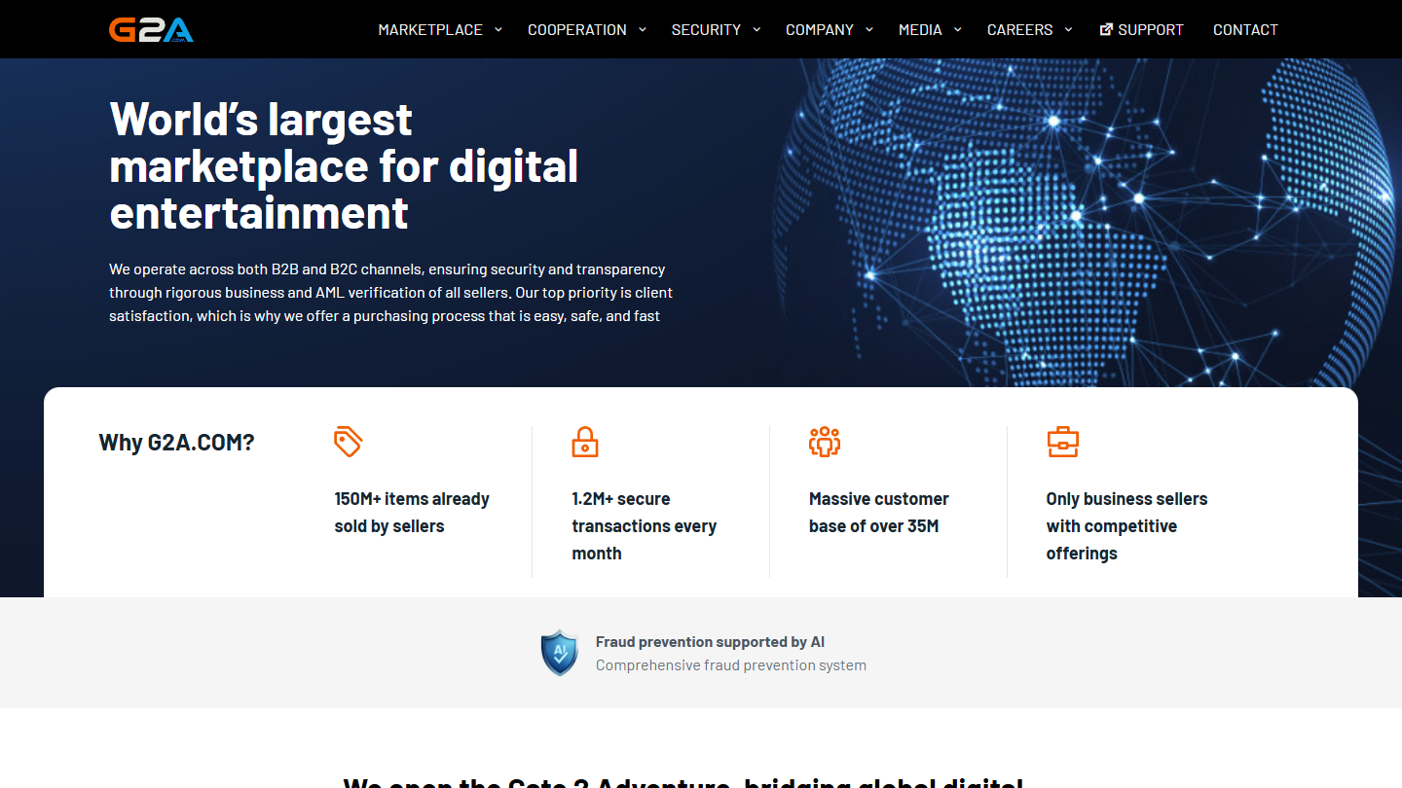Image resolution: width=1402 pixels, height=788 pixels.
Task: Open the Cooperation menu item
Action: 577,29
